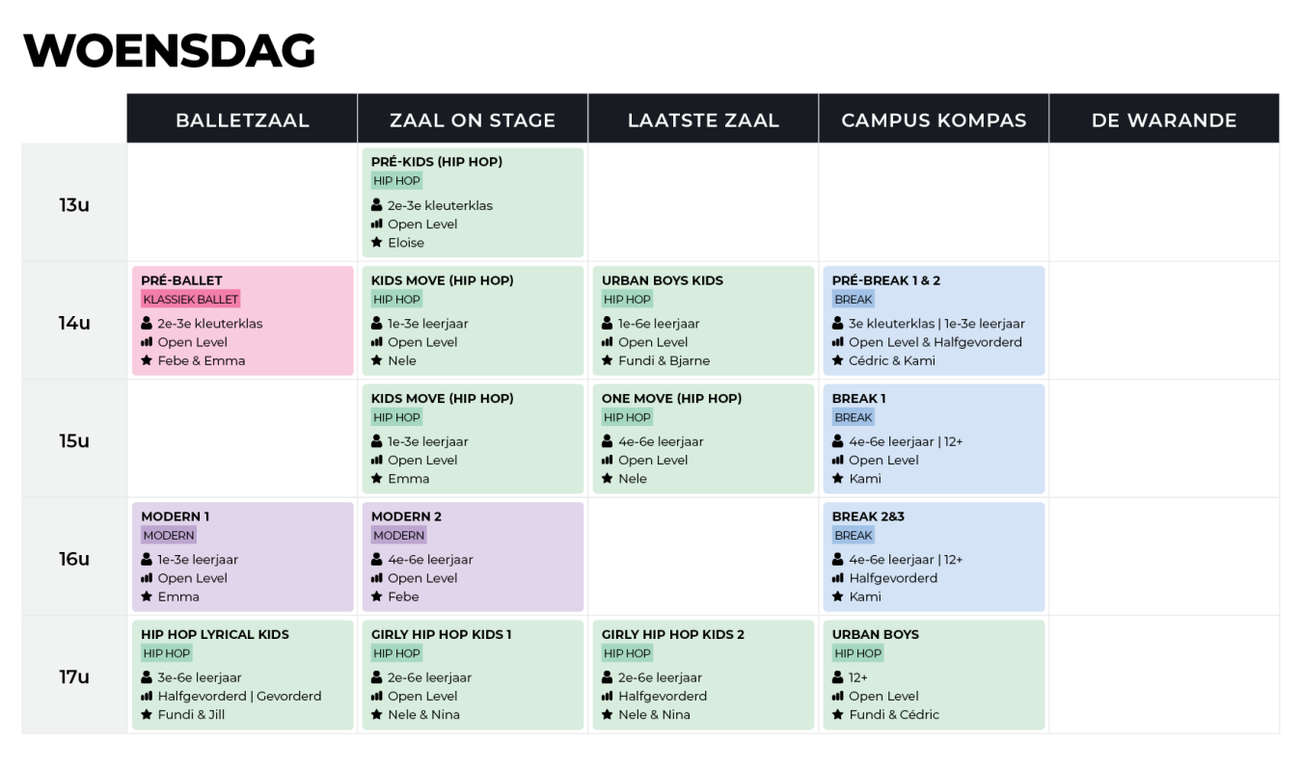Select the De Warande column header
The width and height of the screenshot is (1302, 768).
pyautogui.click(x=1164, y=119)
